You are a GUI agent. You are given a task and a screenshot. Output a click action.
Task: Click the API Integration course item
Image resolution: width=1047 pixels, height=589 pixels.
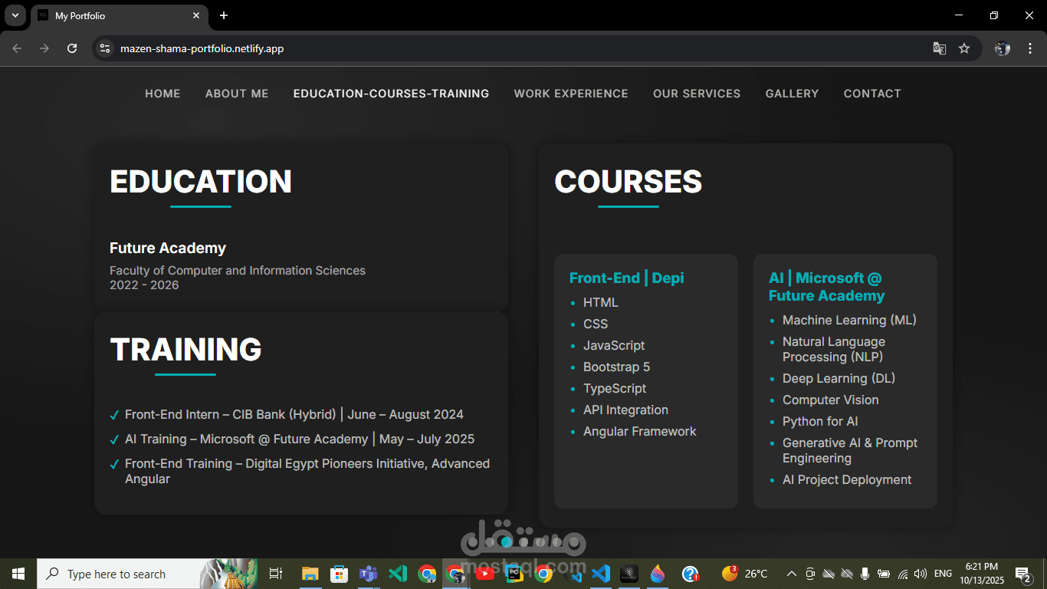pyautogui.click(x=625, y=410)
